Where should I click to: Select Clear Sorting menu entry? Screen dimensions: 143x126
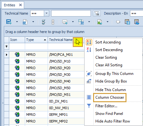[106, 57]
